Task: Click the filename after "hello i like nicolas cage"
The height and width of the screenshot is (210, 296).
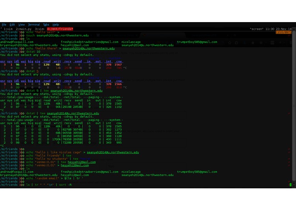Action: (x=113, y=152)
